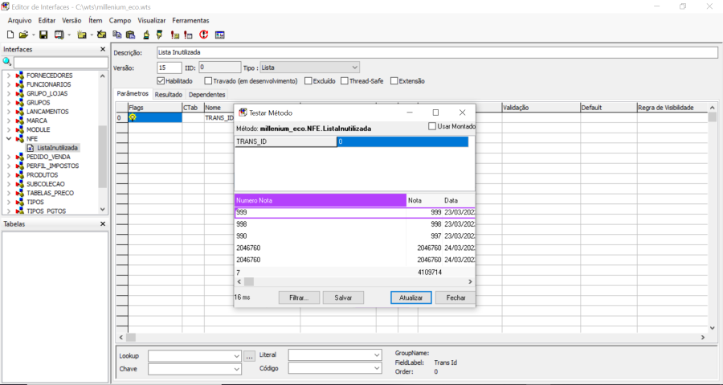Expand the PEDIDO_VENDA tree node
Screen dimensions: 723x385
[9, 157]
